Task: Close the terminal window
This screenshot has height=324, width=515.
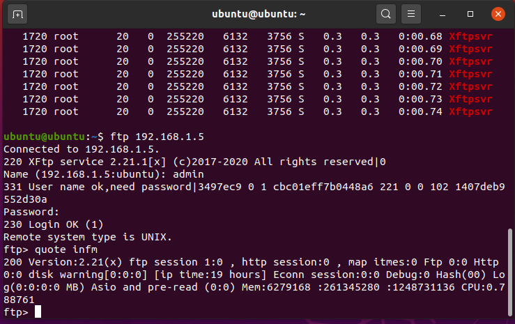Action: click(x=498, y=14)
